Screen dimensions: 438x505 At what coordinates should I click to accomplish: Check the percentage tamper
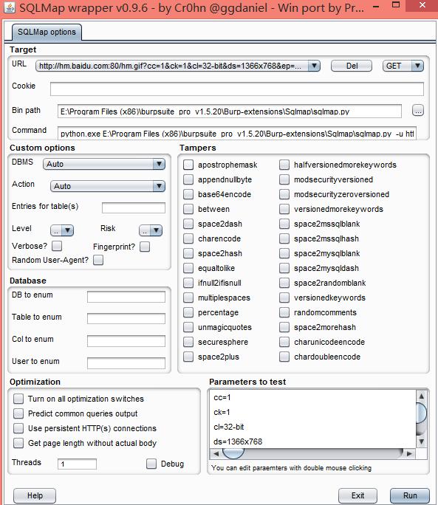tap(188, 312)
